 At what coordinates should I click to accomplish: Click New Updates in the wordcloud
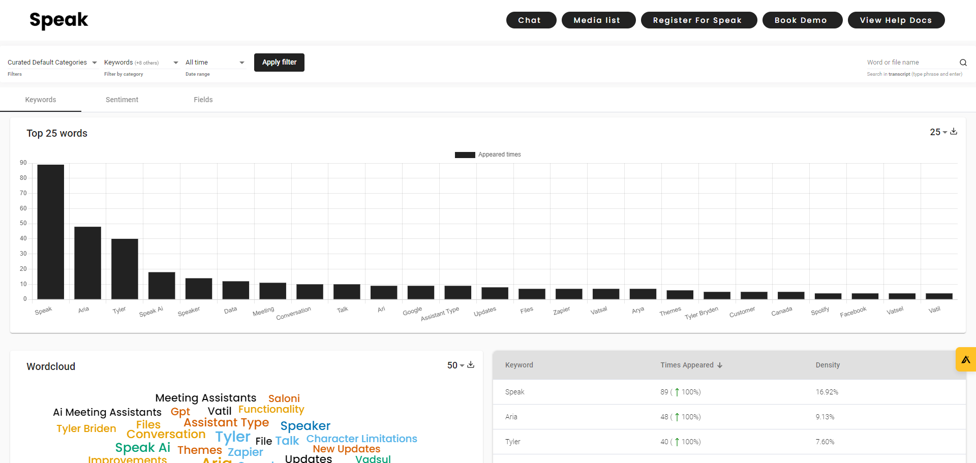[347, 449]
